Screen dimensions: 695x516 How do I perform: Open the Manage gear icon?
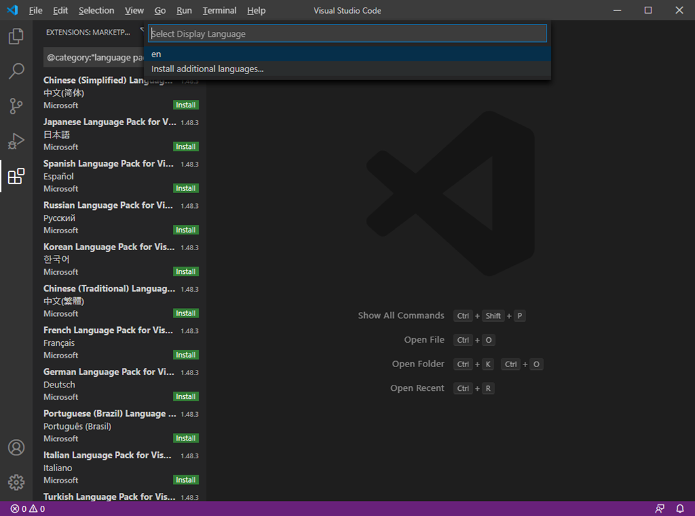point(16,483)
